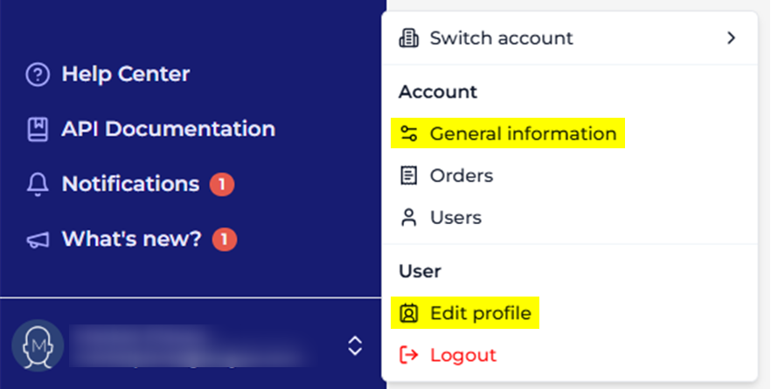771x389 pixels.
Task: Click the API Documentation book icon
Action: point(38,130)
